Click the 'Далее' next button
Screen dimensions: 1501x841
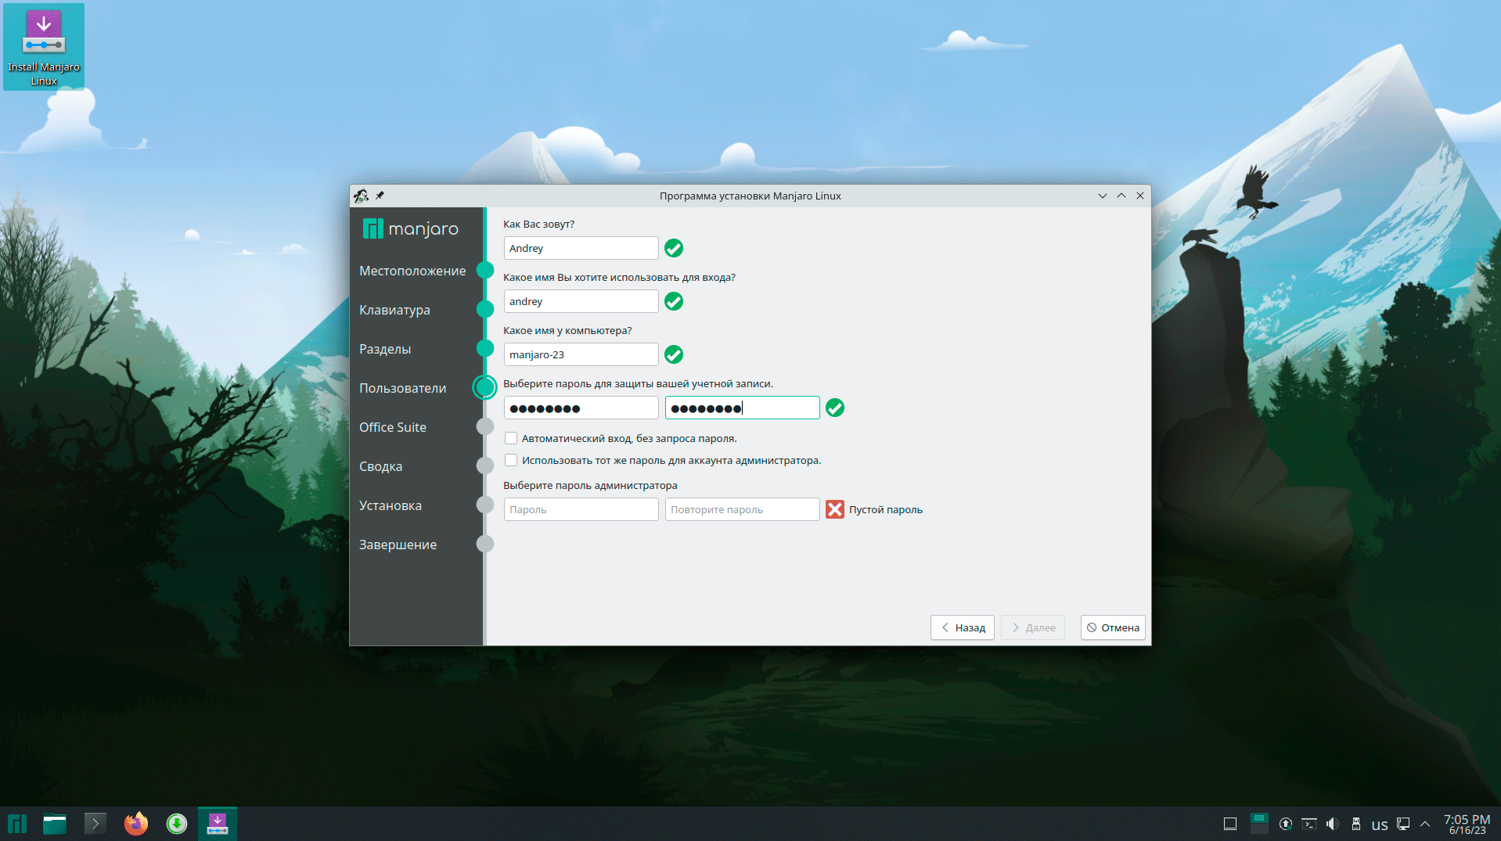pos(1033,627)
